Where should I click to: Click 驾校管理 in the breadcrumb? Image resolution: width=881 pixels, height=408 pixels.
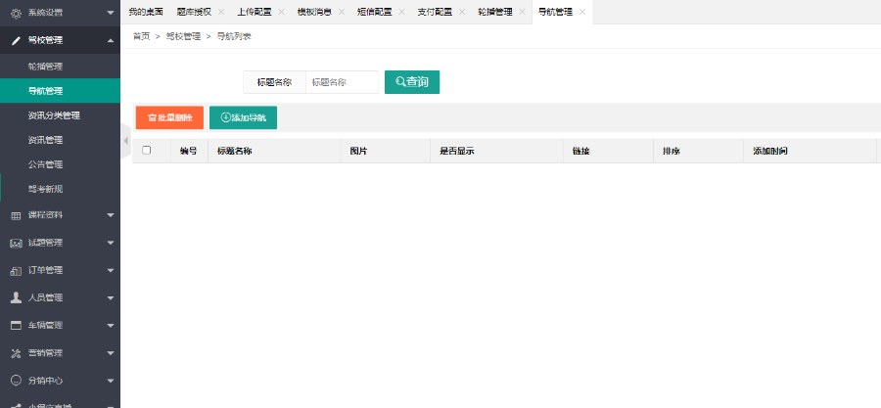point(183,36)
